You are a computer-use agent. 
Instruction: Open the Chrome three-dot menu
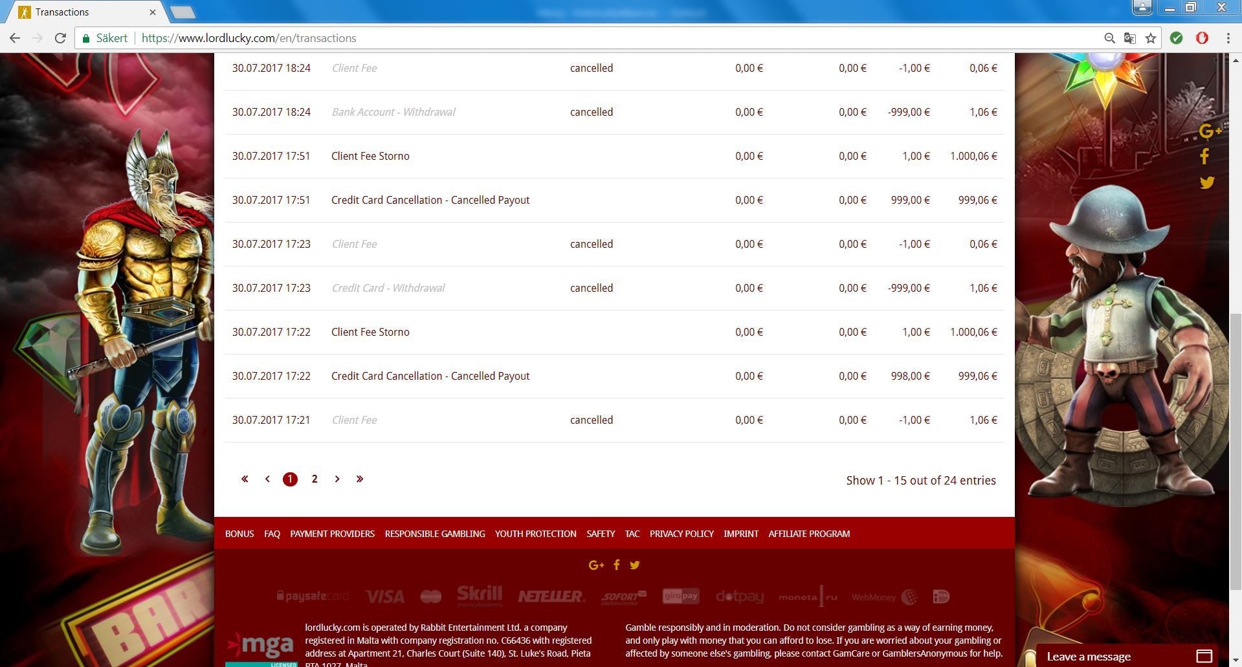[x=1228, y=38]
